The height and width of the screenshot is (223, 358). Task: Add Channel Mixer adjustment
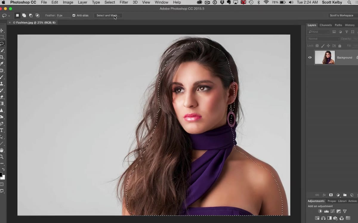[x=342, y=218]
